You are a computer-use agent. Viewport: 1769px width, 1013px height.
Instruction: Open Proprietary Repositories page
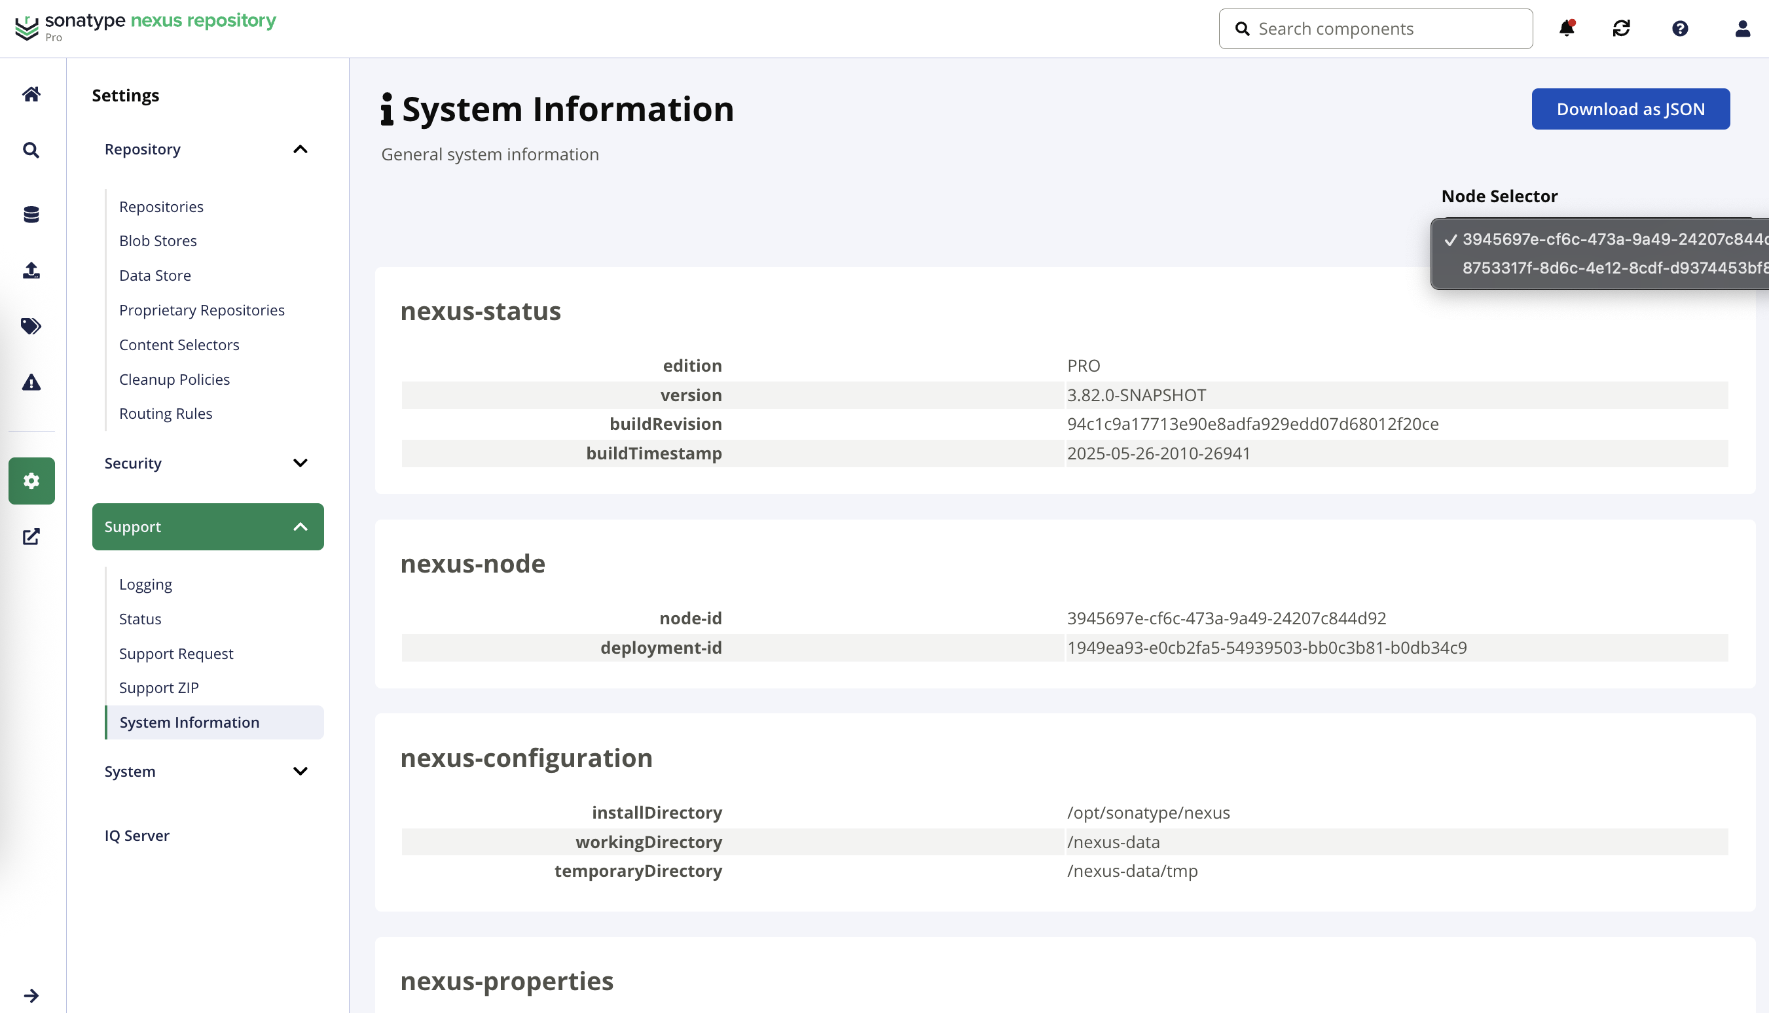202,310
